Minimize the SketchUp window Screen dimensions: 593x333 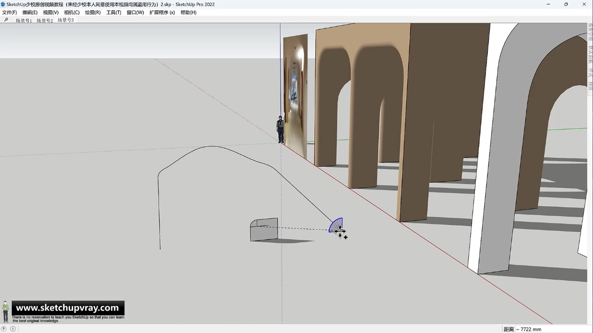[548, 4]
